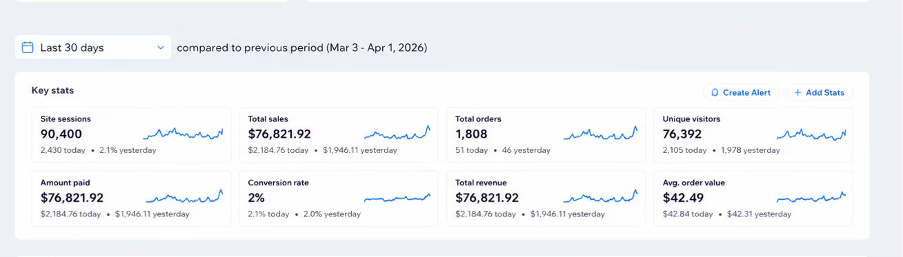Click the calendar icon in date picker
Image resolution: width=903 pixels, height=257 pixels.
pyautogui.click(x=28, y=48)
